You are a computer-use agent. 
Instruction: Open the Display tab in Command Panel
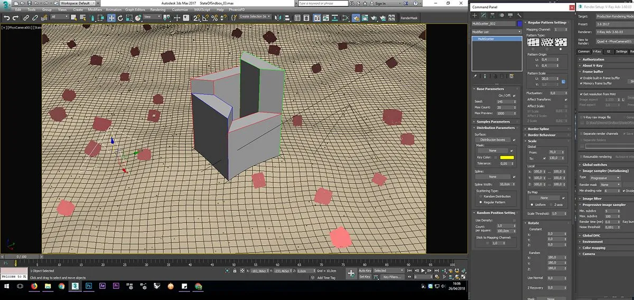510,15
